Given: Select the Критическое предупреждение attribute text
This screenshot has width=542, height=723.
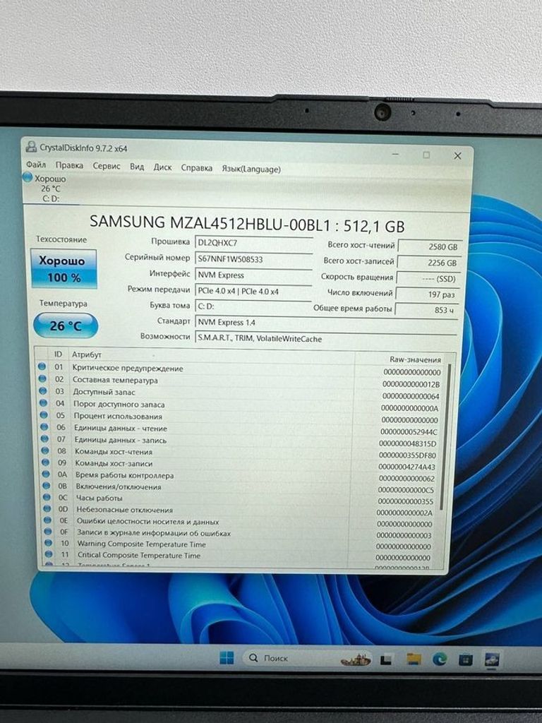Looking at the screenshot, I should coord(128,368).
